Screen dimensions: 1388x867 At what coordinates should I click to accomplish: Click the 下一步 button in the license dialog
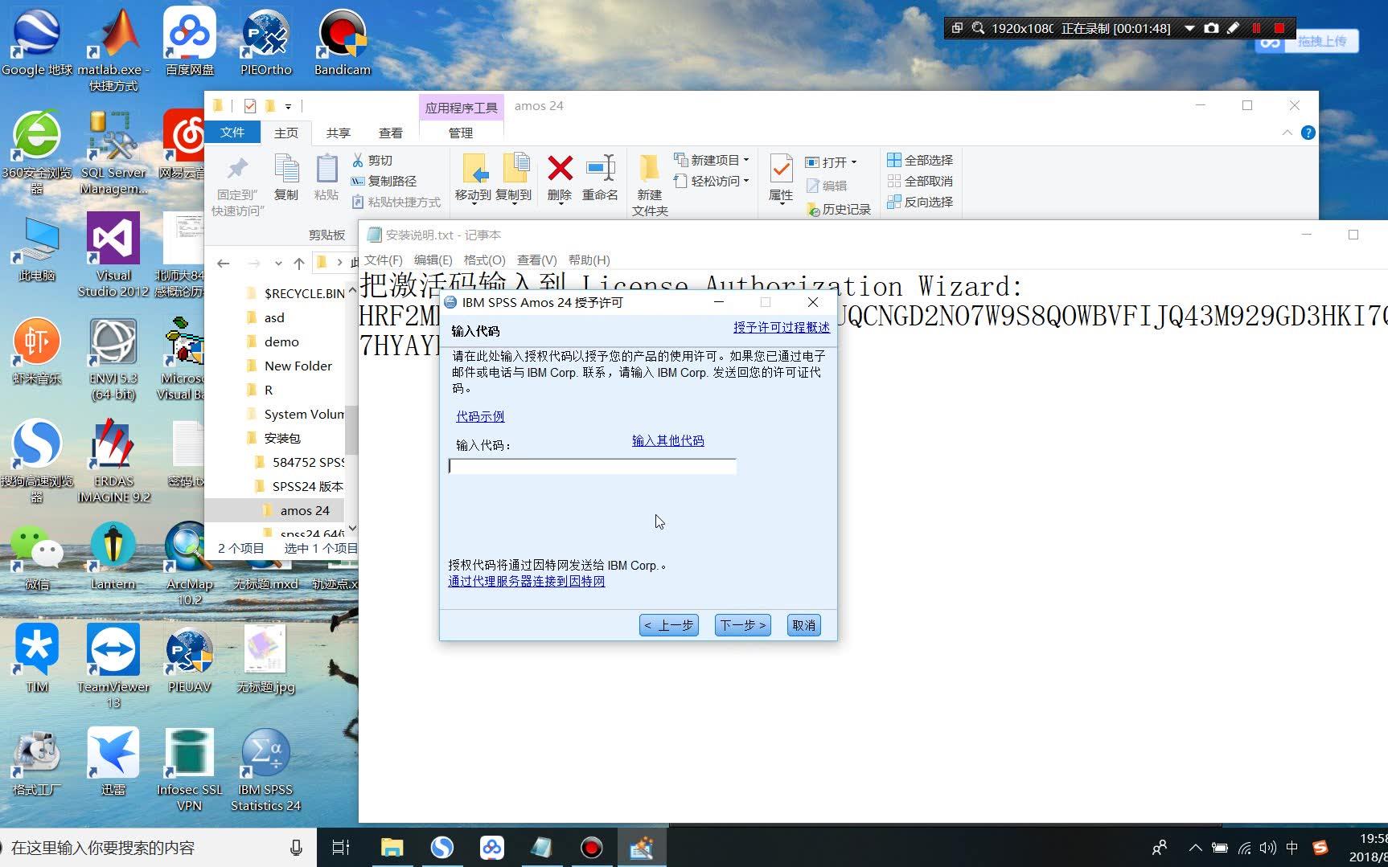(x=741, y=624)
